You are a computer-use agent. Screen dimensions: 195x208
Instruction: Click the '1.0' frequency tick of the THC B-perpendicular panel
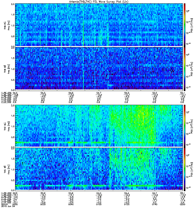pos(13,126)
